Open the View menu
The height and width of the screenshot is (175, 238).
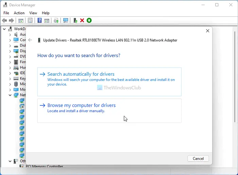click(33, 13)
